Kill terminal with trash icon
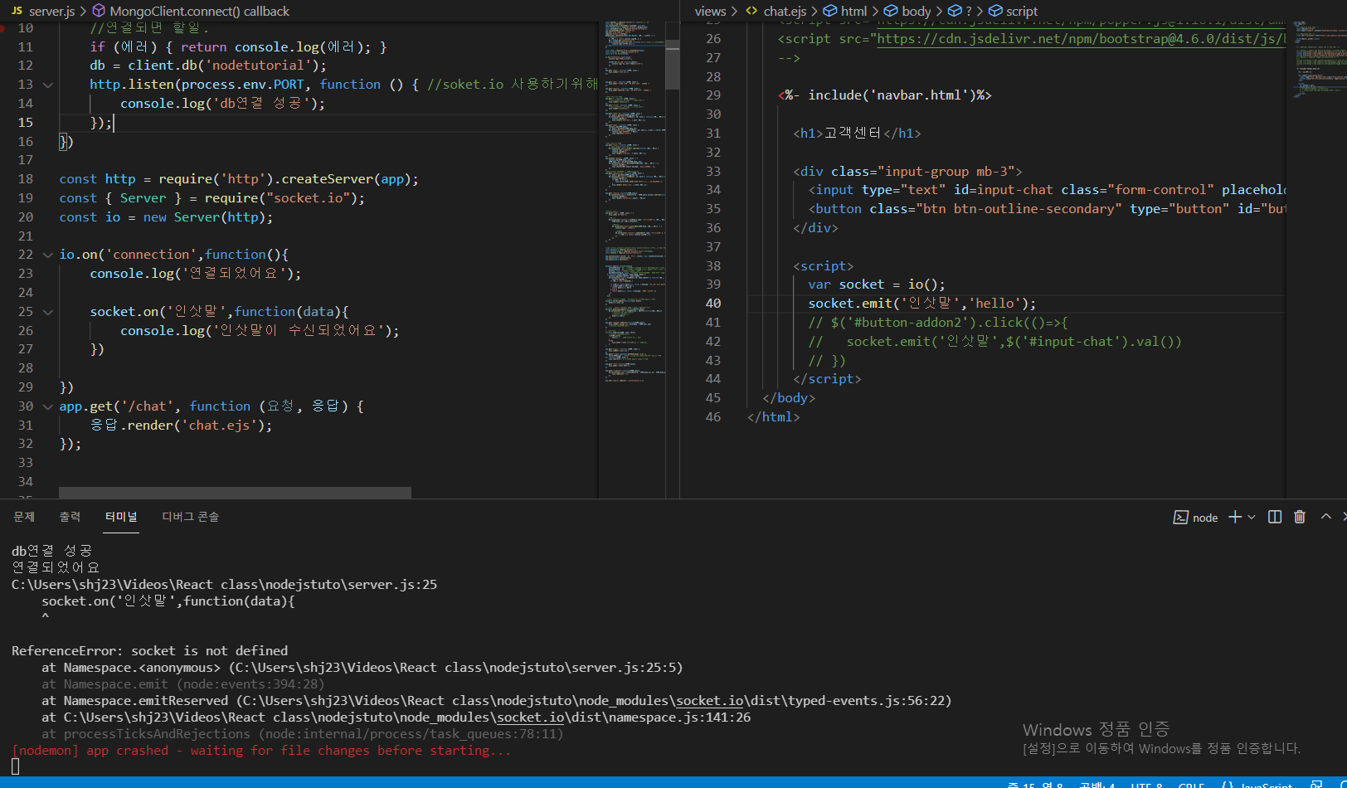Image resolution: width=1347 pixels, height=788 pixels. pos(1300,517)
